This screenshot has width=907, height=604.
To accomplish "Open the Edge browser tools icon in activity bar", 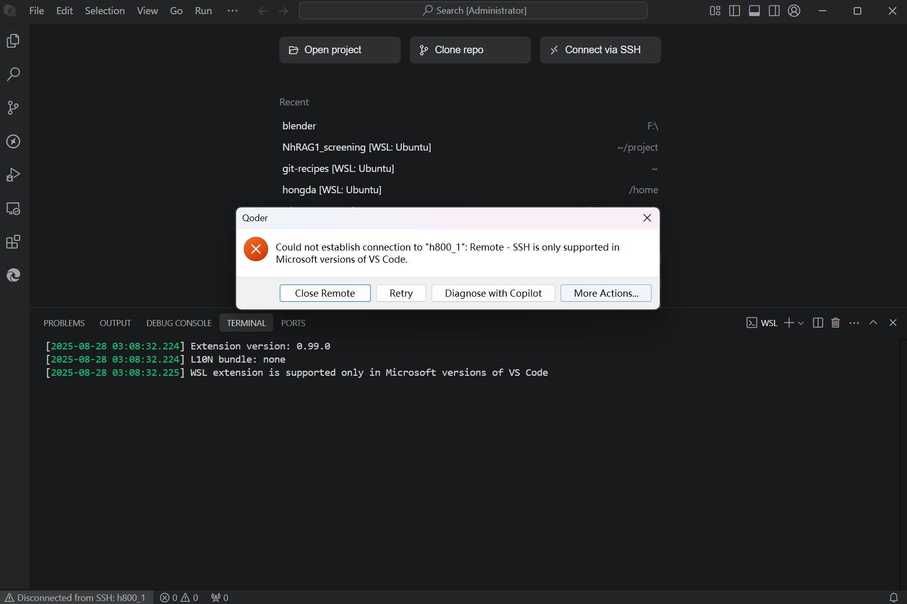I will (13, 275).
